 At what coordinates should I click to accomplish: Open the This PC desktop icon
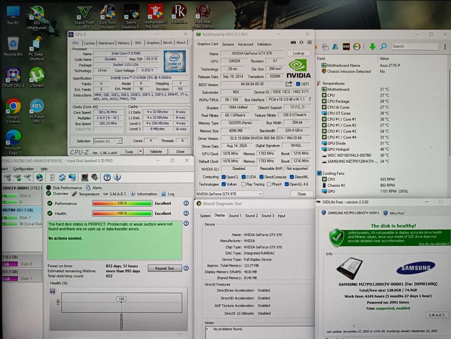13,15
